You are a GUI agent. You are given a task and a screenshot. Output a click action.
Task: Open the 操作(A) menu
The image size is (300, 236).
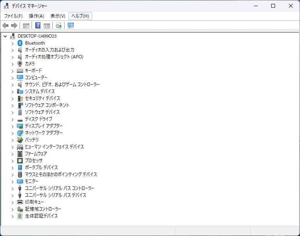click(x=37, y=16)
